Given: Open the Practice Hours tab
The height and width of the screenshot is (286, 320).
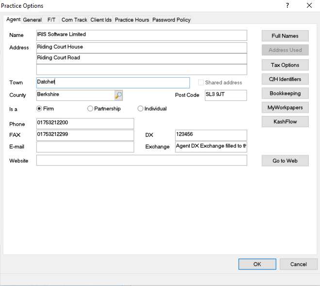Looking at the screenshot, I should 132,20.
